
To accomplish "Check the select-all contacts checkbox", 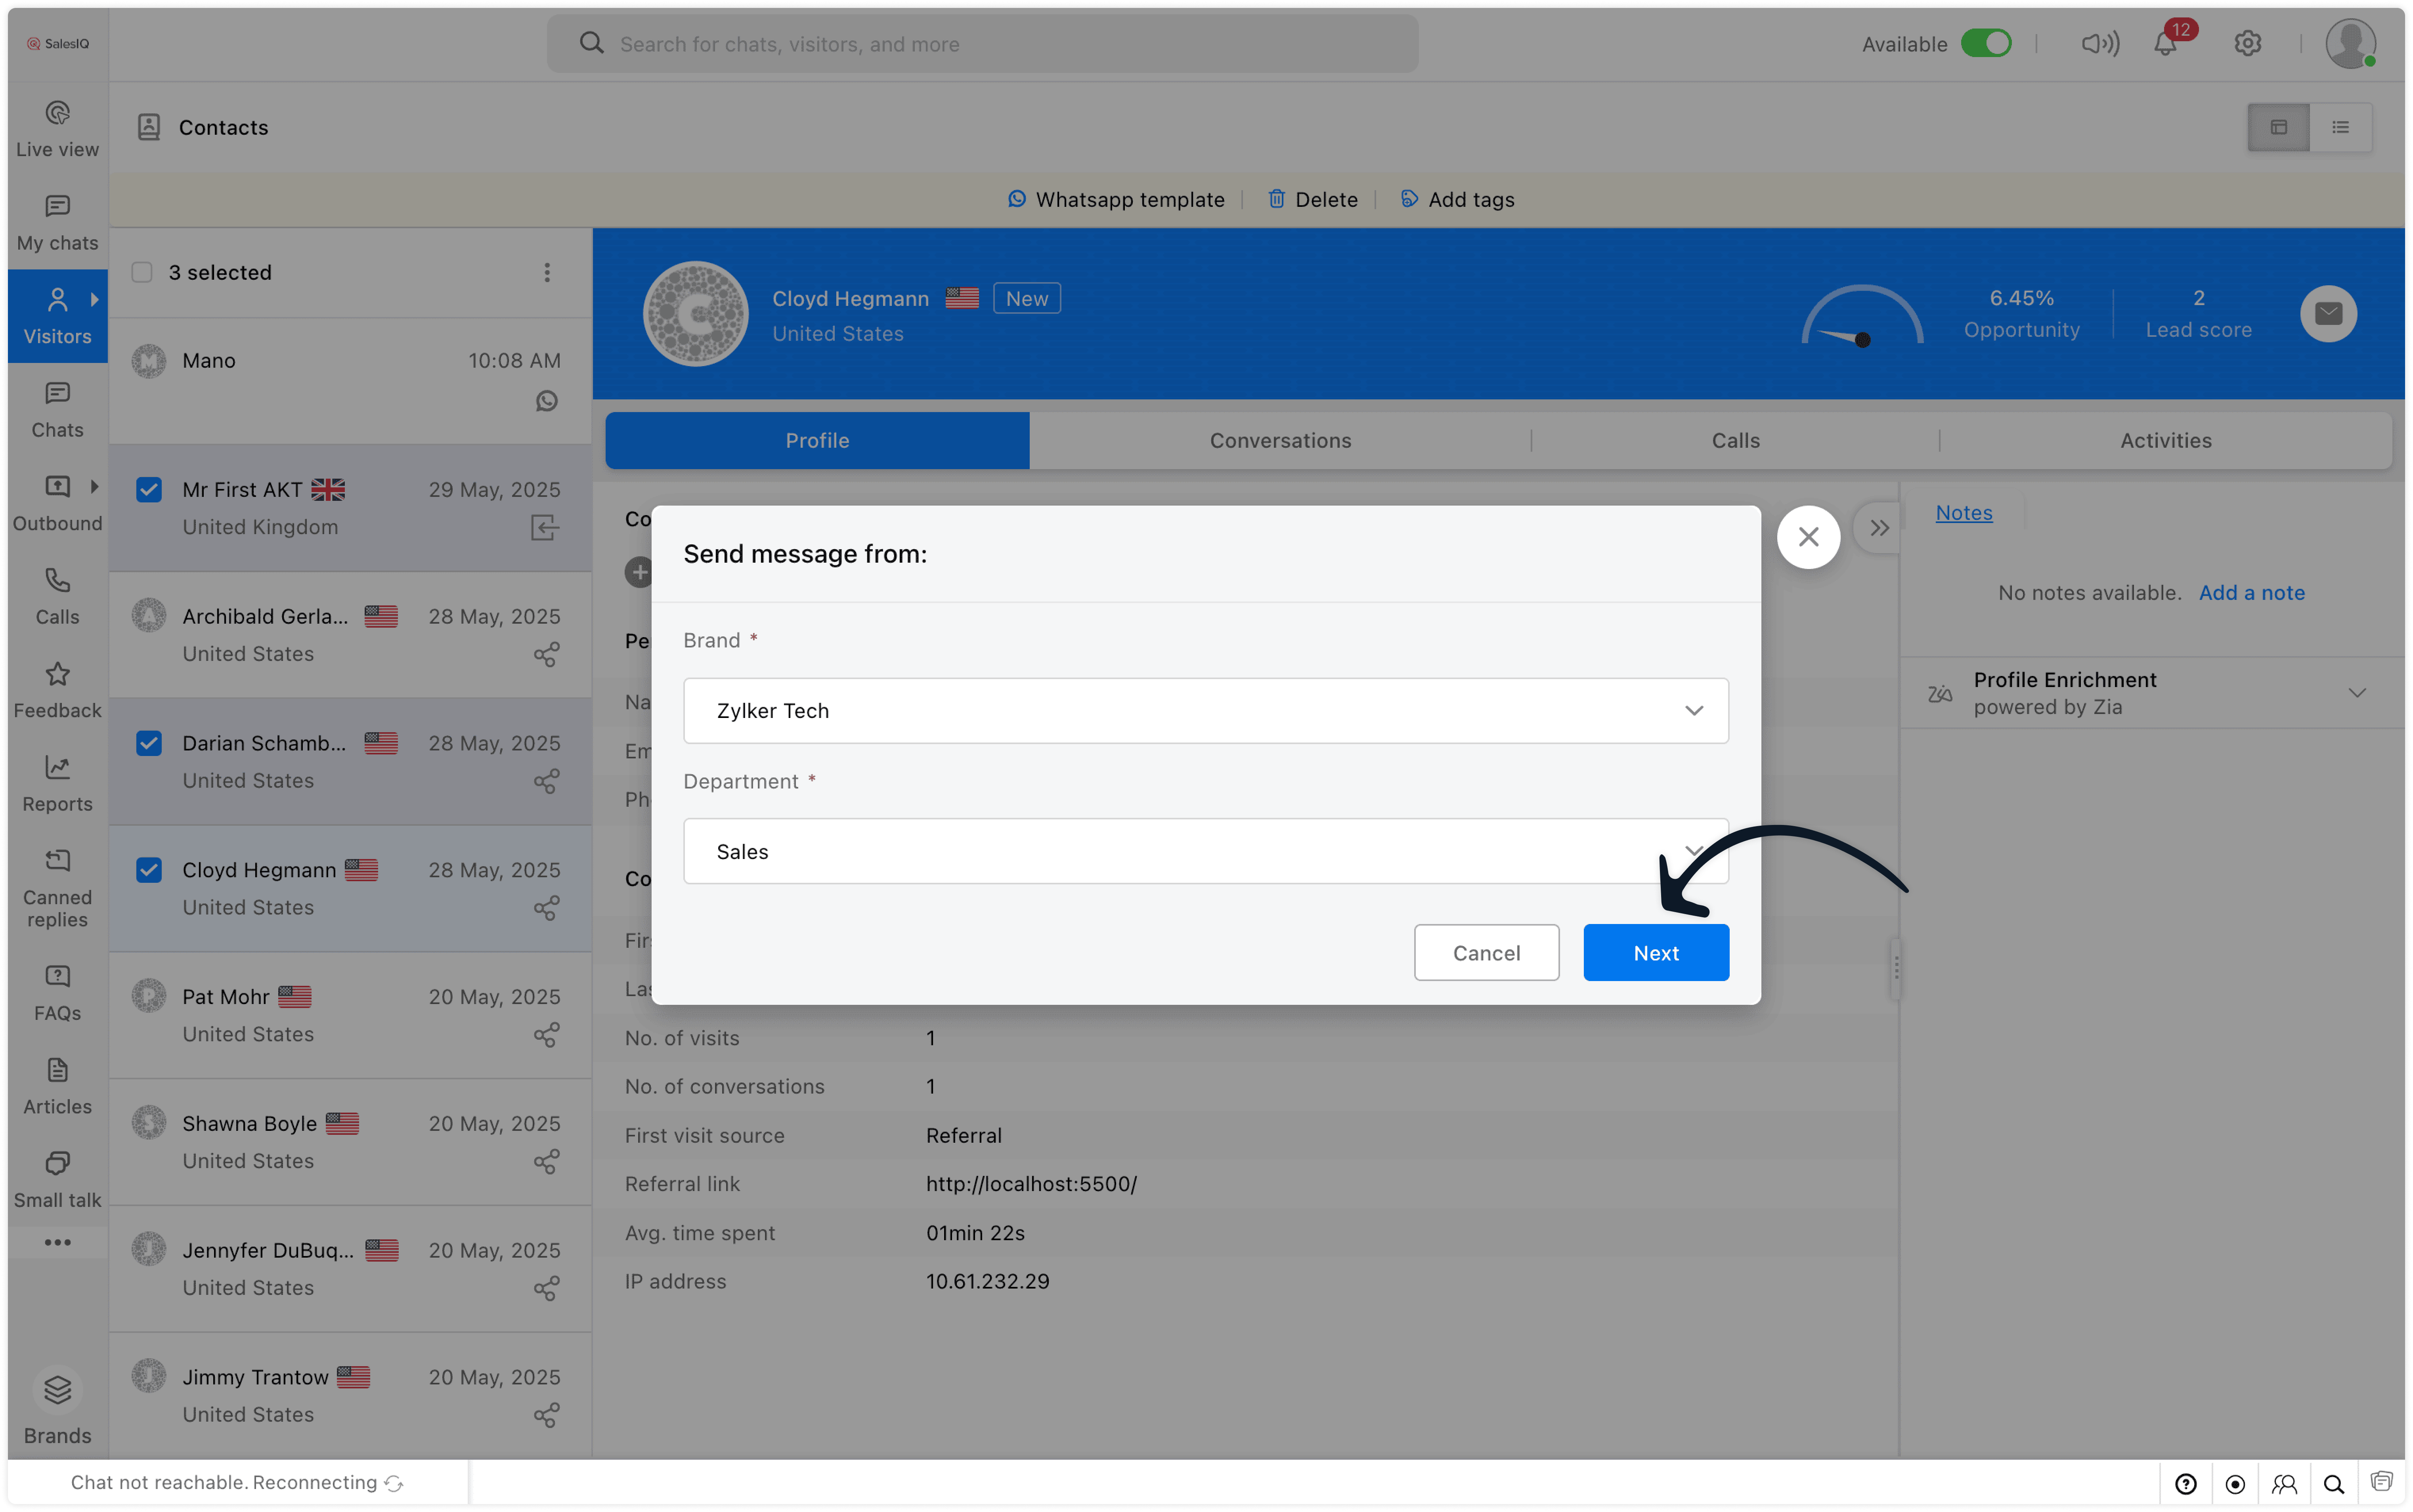I will [142, 273].
